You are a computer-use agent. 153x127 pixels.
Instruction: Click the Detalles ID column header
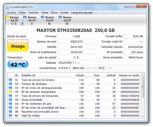(44, 75)
